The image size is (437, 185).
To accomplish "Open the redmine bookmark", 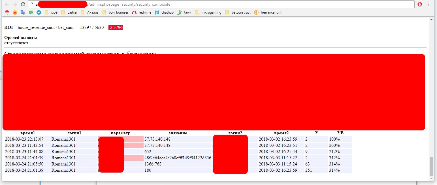I will (142, 12).
